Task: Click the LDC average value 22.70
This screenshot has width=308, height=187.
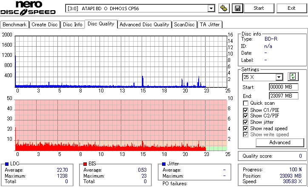Action: point(62,170)
